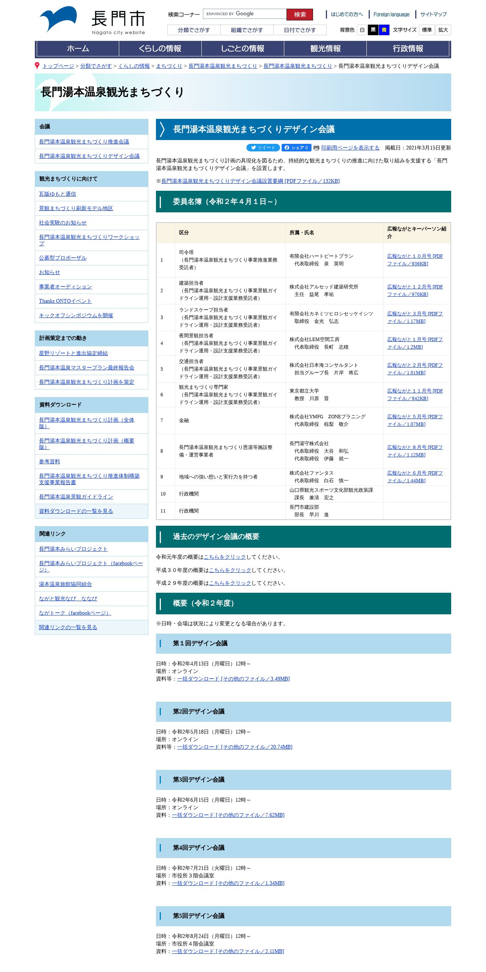486x972 pixels.
Task: Download 第2回デザイン会議 files 20.74MB
Action: pos(235,747)
